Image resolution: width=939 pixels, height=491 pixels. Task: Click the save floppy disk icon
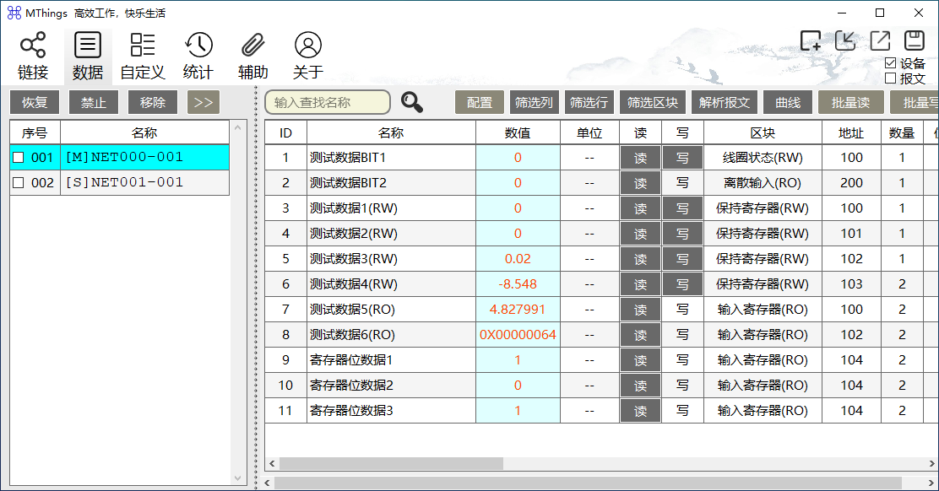915,40
